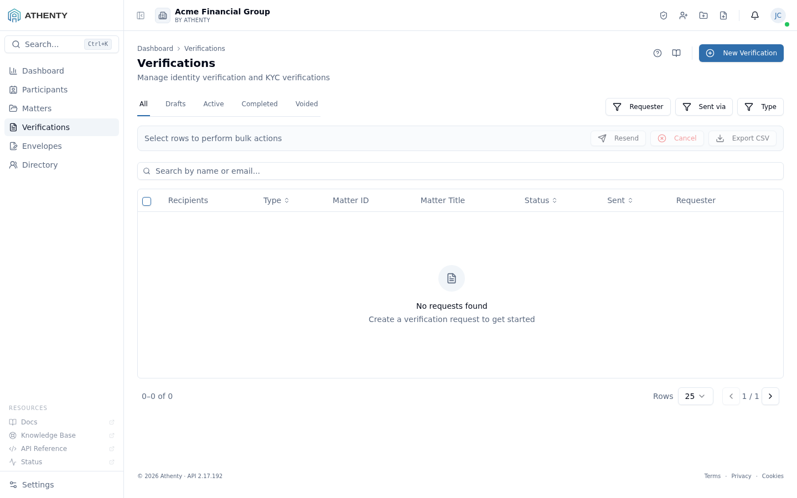
Task: Click the empty-state document icon
Action: click(452, 278)
